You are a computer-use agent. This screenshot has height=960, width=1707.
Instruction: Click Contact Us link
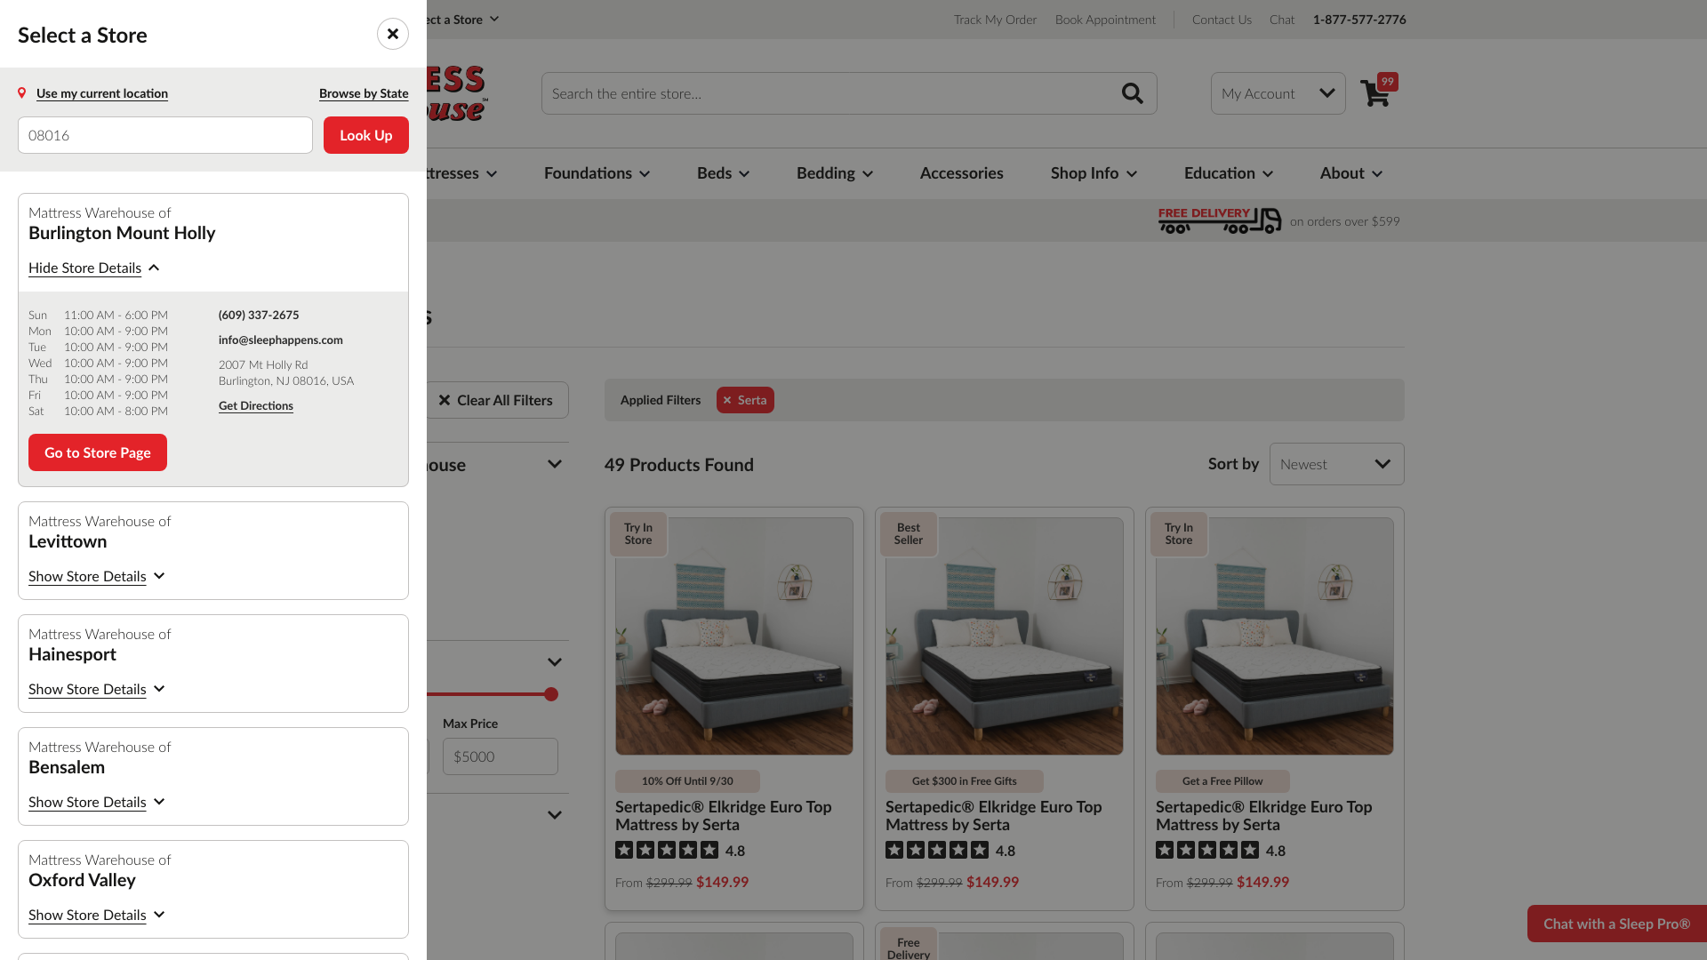[1222, 20]
